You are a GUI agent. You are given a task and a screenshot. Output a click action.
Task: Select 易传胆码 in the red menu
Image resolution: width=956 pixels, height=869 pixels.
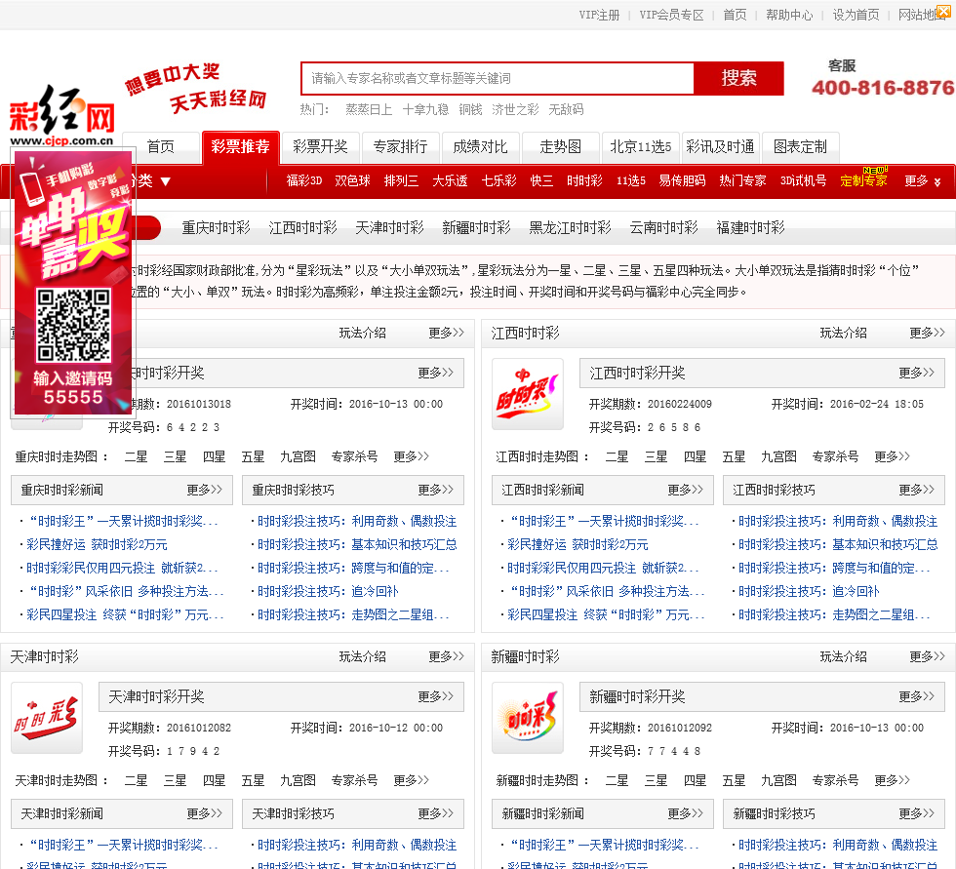pos(682,181)
